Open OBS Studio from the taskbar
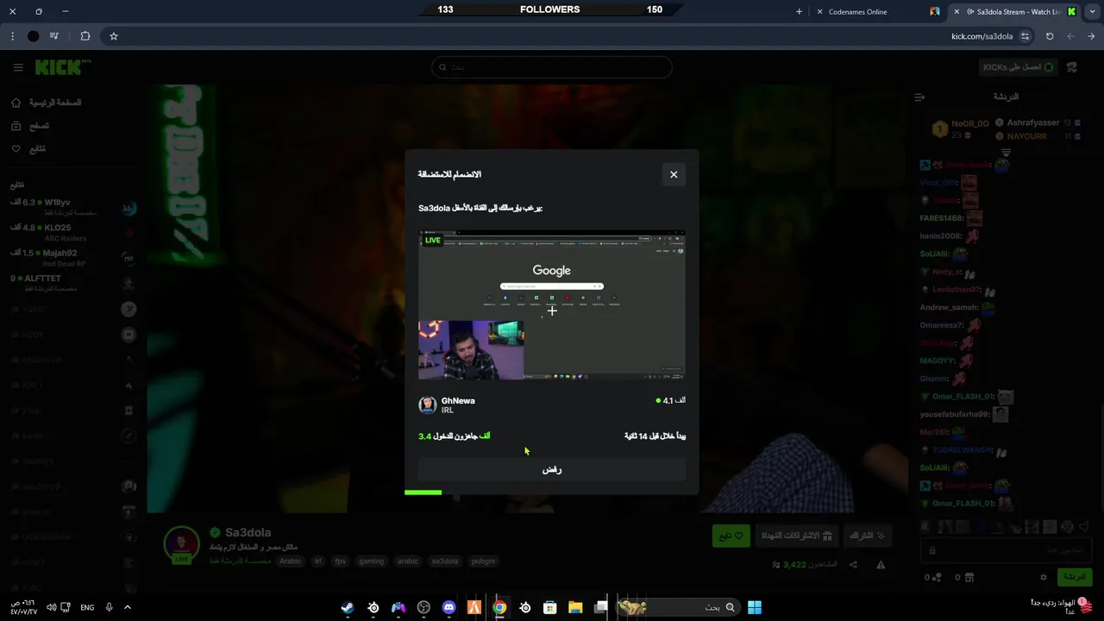This screenshot has width=1104, height=621. [x=423, y=607]
